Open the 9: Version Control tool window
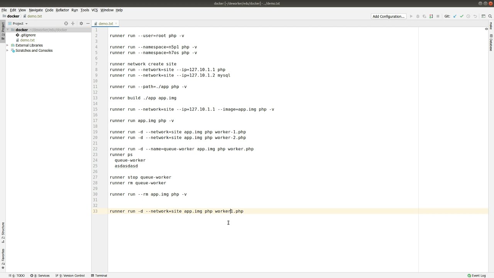The height and width of the screenshot is (278, 494). point(70,276)
